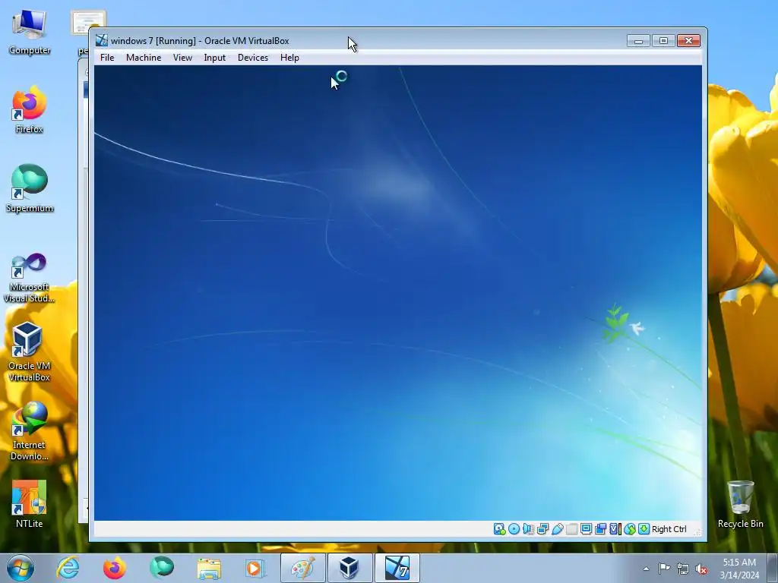
Task: Switch to VirtualBox Manager in the taskbar
Action: point(349,568)
